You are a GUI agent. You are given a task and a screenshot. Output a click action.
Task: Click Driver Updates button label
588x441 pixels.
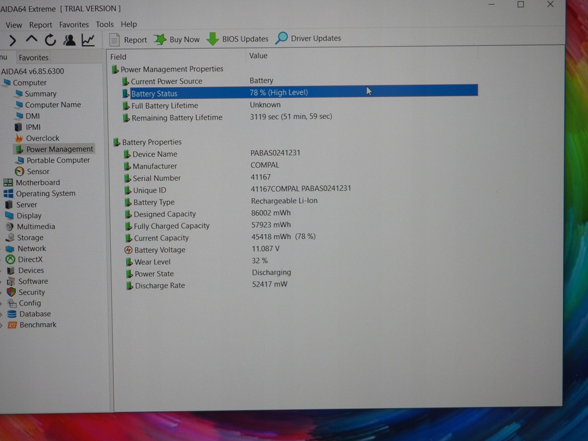[x=316, y=38]
